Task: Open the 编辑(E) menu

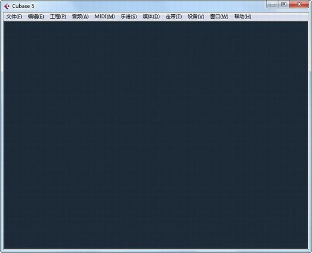Action: pyautogui.click(x=36, y=16)
